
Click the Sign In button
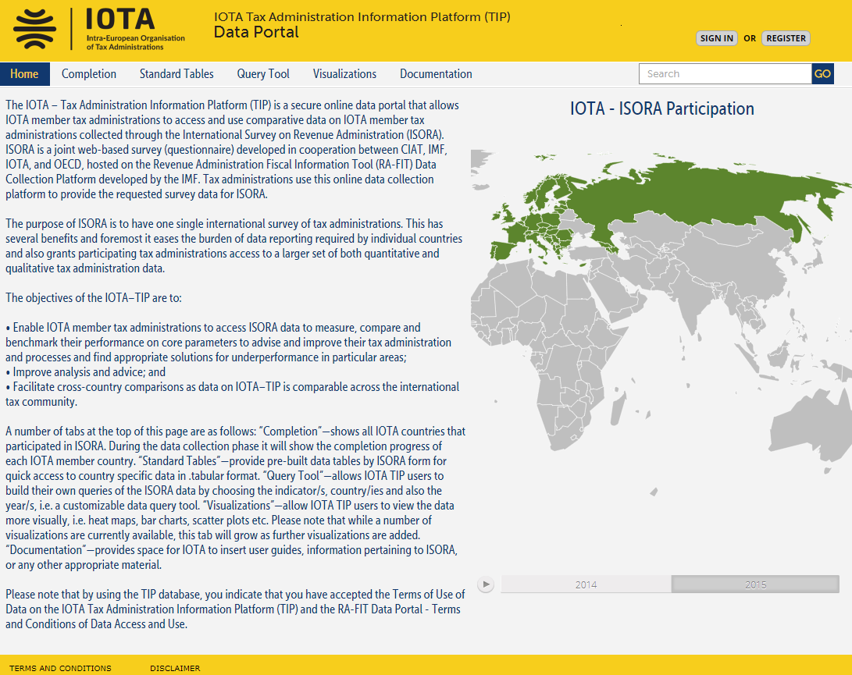point(716,38)
